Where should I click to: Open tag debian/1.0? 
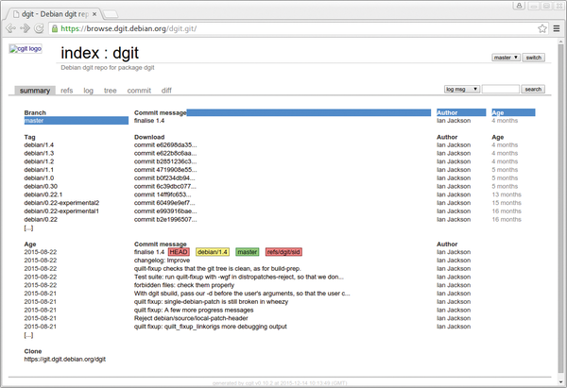tap(39, 178)
